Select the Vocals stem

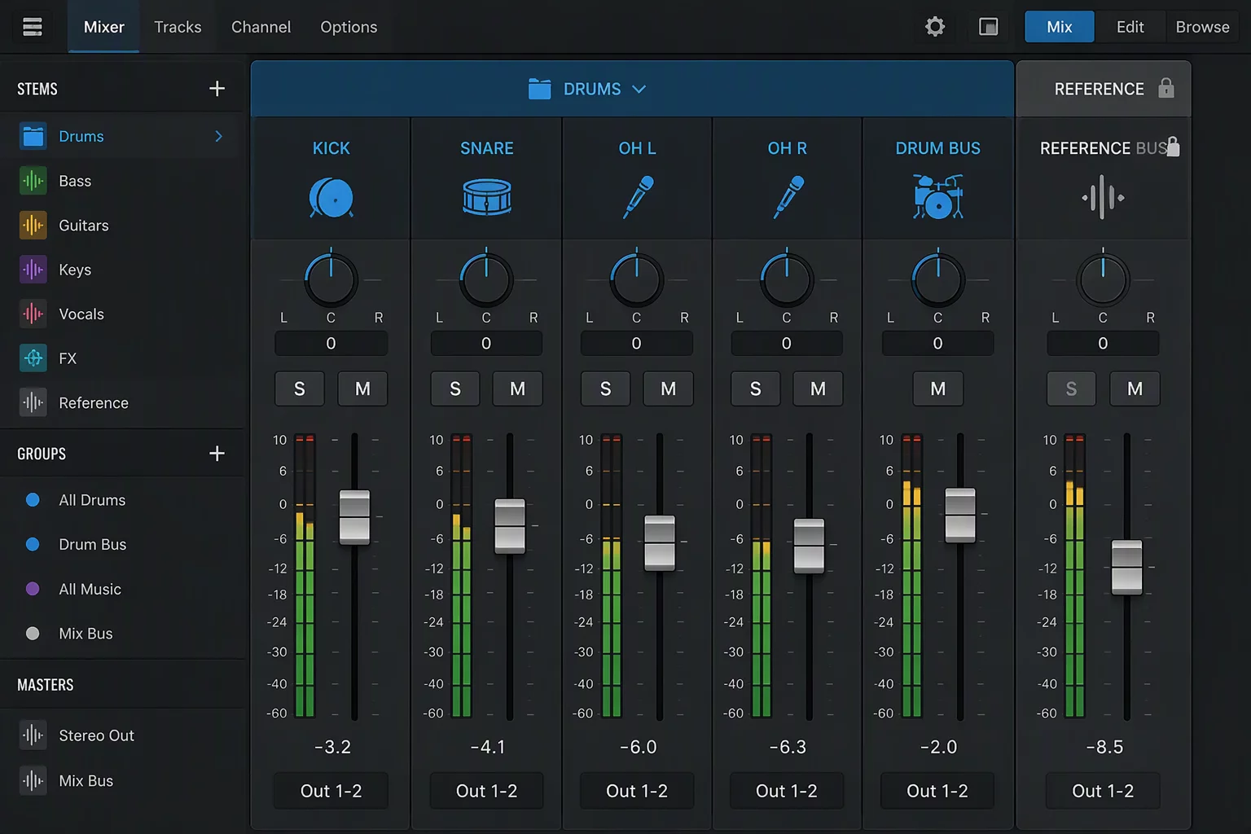pos(122,314)
